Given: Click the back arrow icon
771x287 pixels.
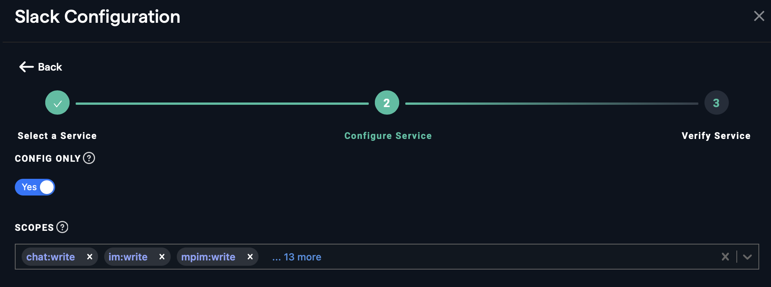Looking at the screenshot, I should (x=26, y=67).
